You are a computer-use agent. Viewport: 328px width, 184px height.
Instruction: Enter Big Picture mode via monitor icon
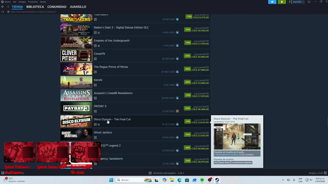(309, 2)
